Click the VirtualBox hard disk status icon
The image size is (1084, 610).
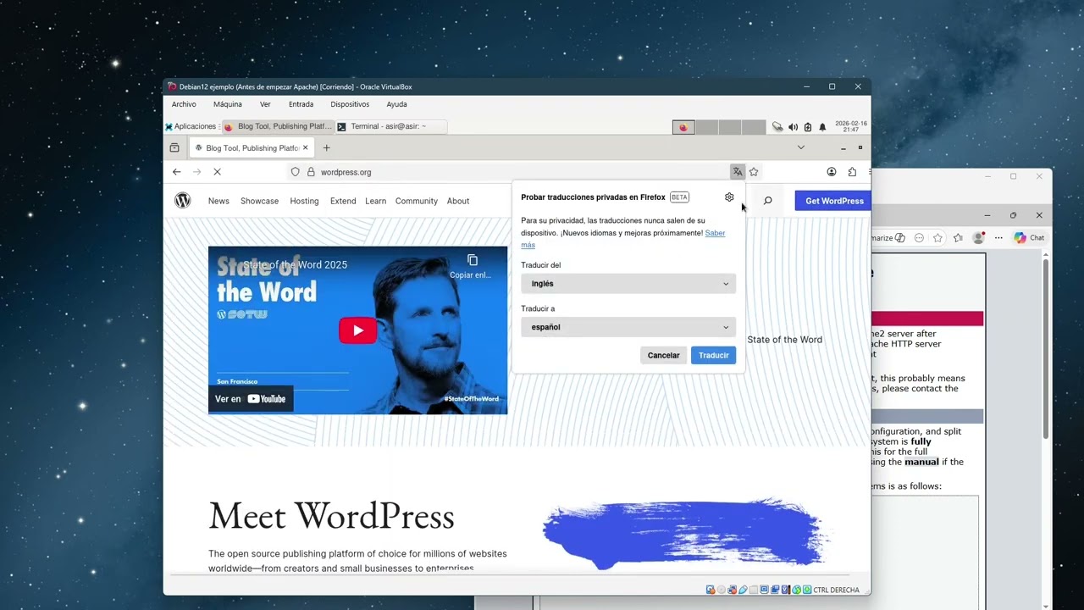pyautogui.click(x=710, y=590)
